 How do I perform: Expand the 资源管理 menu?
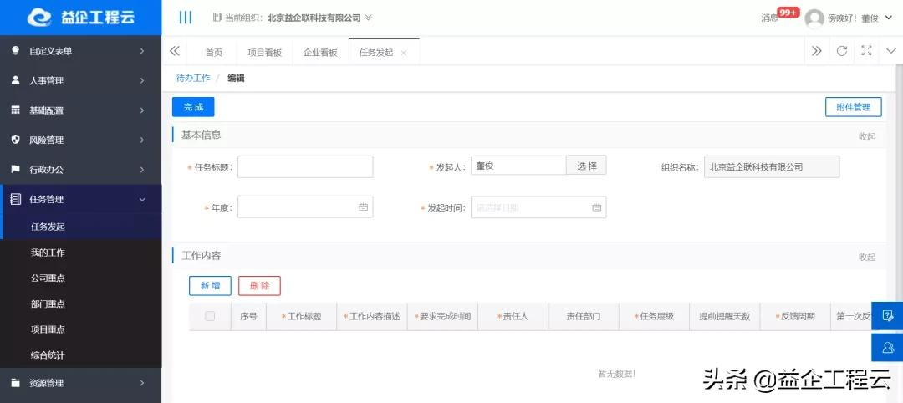(x=142, y=383)
